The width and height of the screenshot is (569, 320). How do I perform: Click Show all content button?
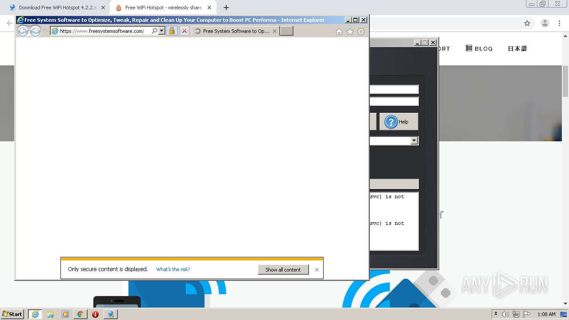coord(283,270)
